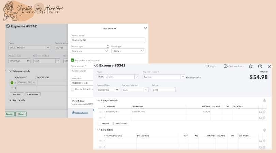Open the Video tutorials link
Image resolution: width=276 pixels, height=153 pixels.
pos(81,112)
